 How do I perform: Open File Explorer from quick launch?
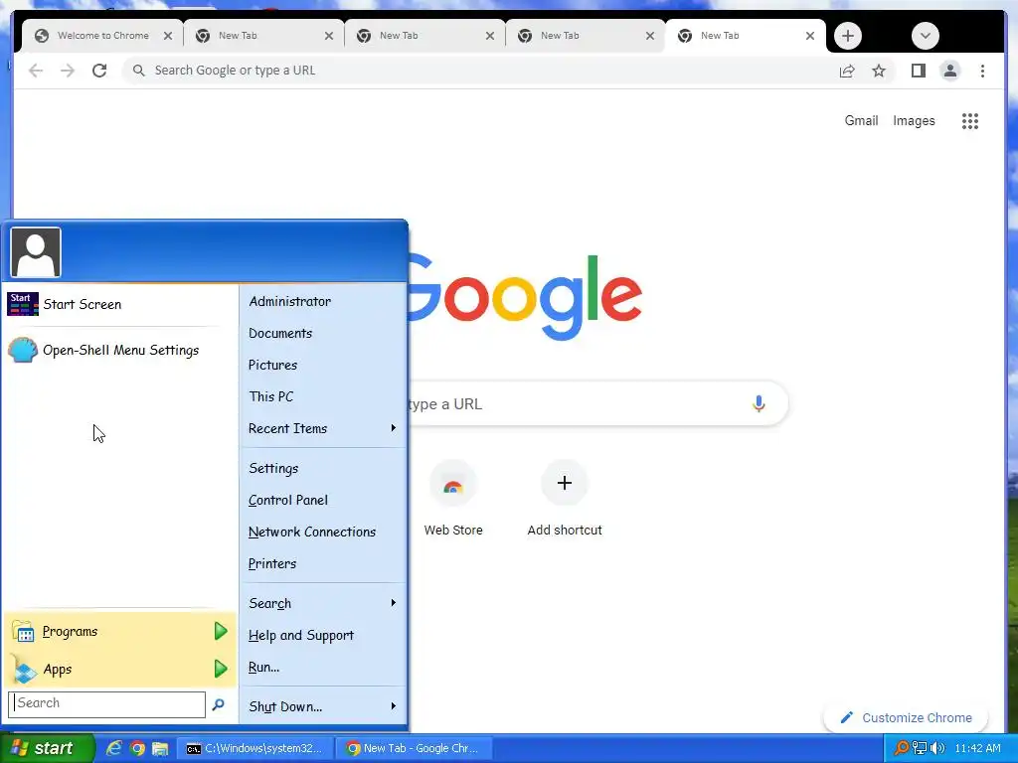coord(160,748)
